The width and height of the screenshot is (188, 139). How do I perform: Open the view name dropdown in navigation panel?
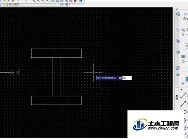pos(186,34)
